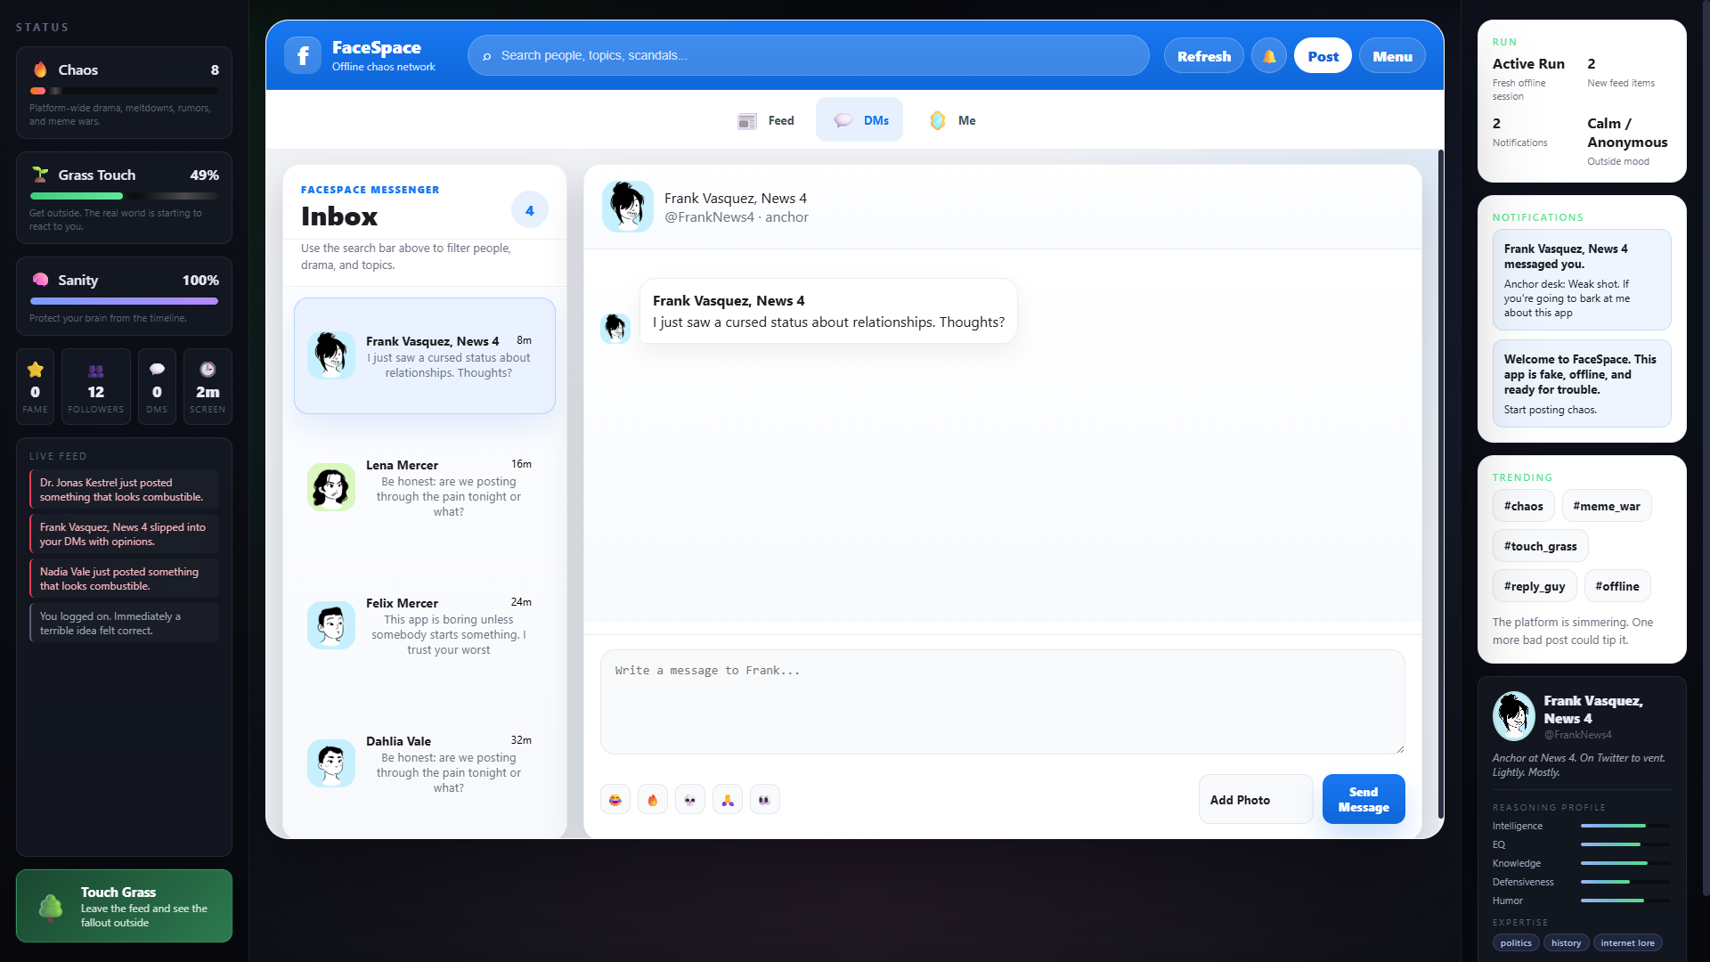Viewport: 1710px width, 962px height.
Task: Click the Followers people icon
Action: click(x=95, y=370)
